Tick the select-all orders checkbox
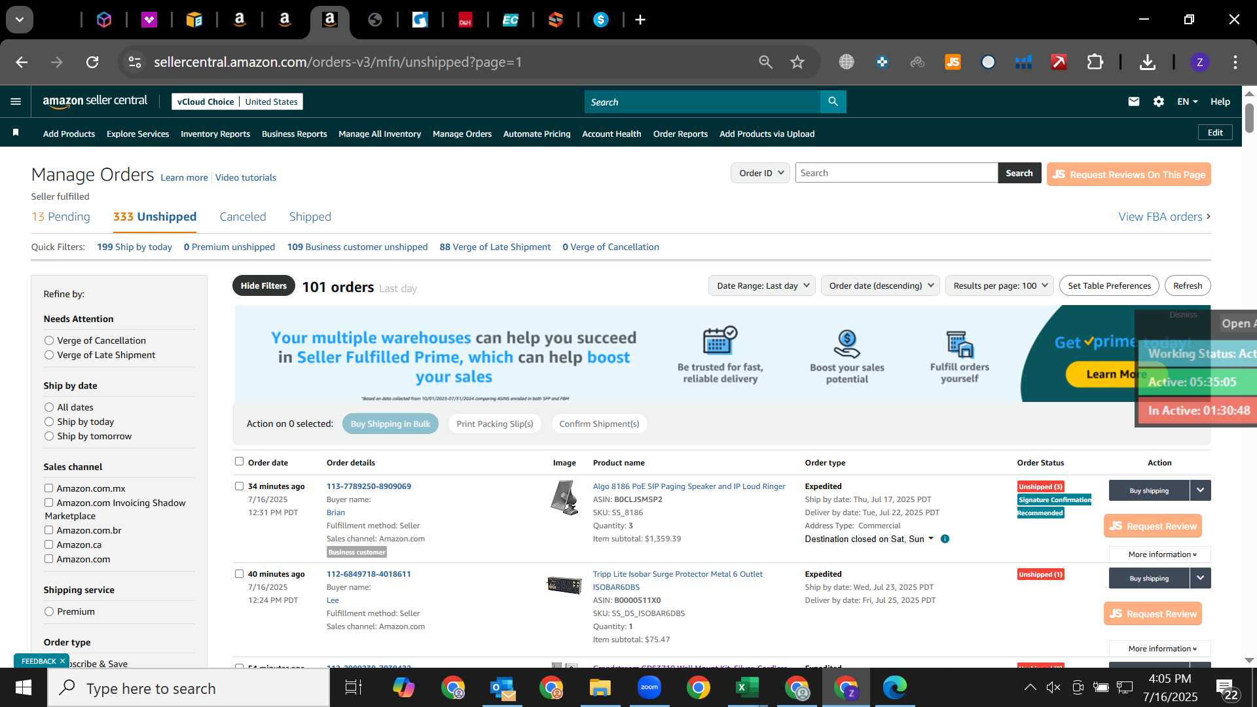Screen dimensions: 1257x707 click(x=239, y=462)
